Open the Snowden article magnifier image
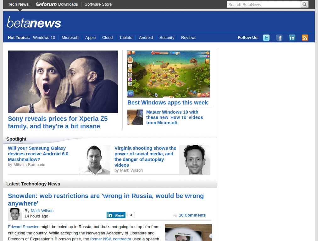 click(188, 233)
